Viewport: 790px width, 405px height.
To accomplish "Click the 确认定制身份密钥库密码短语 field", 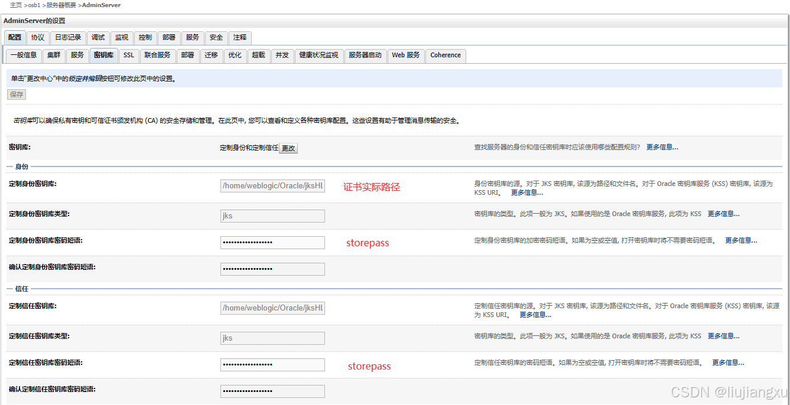I will click(x=272, y=269).
